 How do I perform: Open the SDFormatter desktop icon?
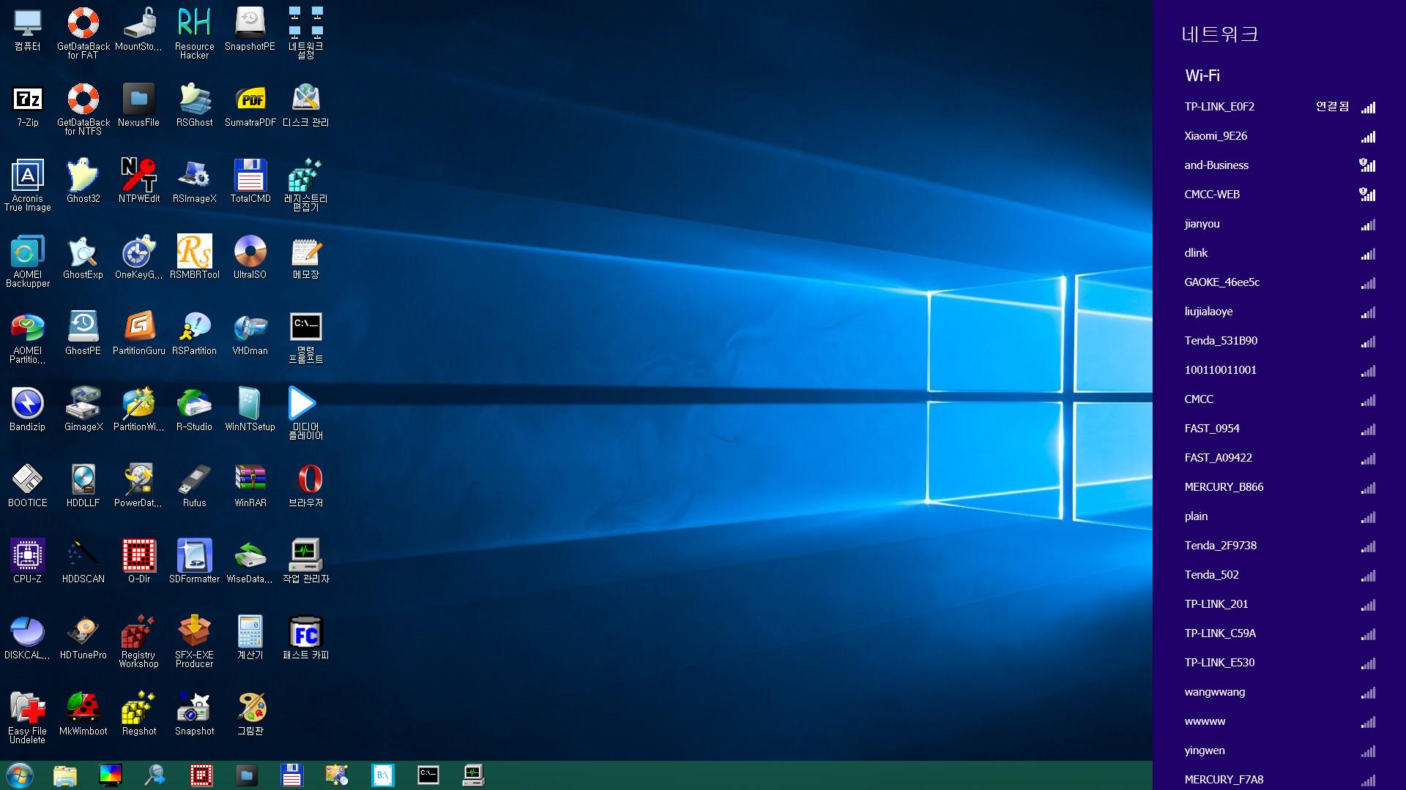point(194,562)
